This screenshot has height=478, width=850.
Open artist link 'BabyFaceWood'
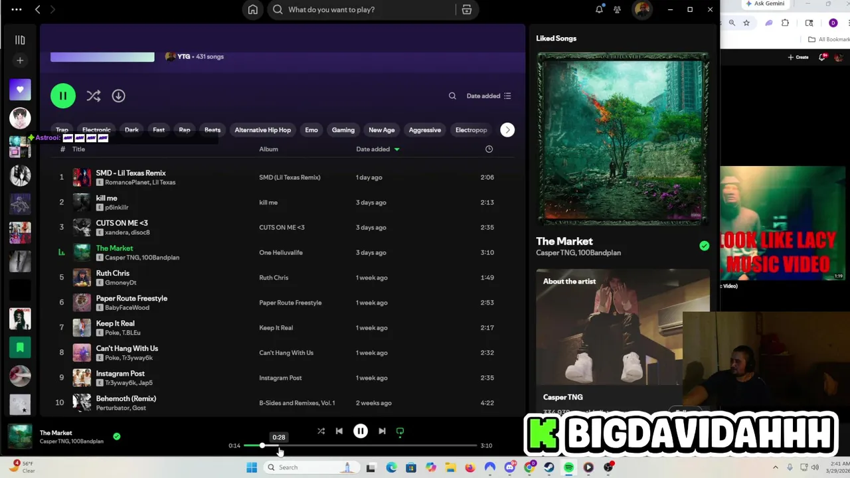127,308
